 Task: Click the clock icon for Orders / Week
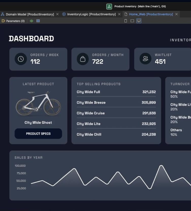(21, 59)
